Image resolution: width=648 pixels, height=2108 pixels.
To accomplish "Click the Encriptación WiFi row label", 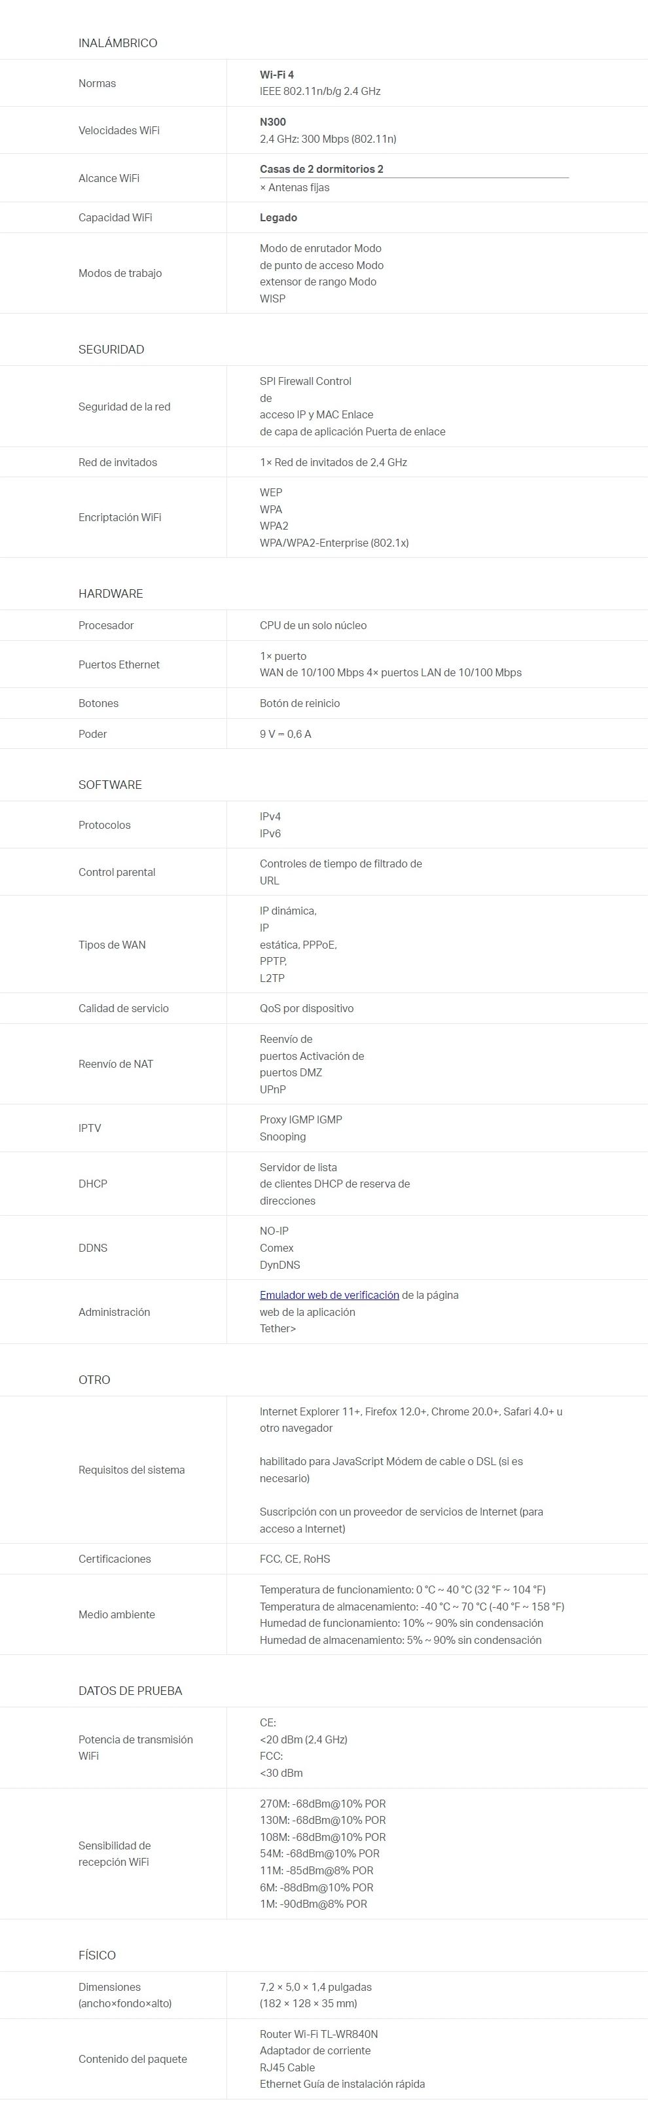I will tap(119, 517).
